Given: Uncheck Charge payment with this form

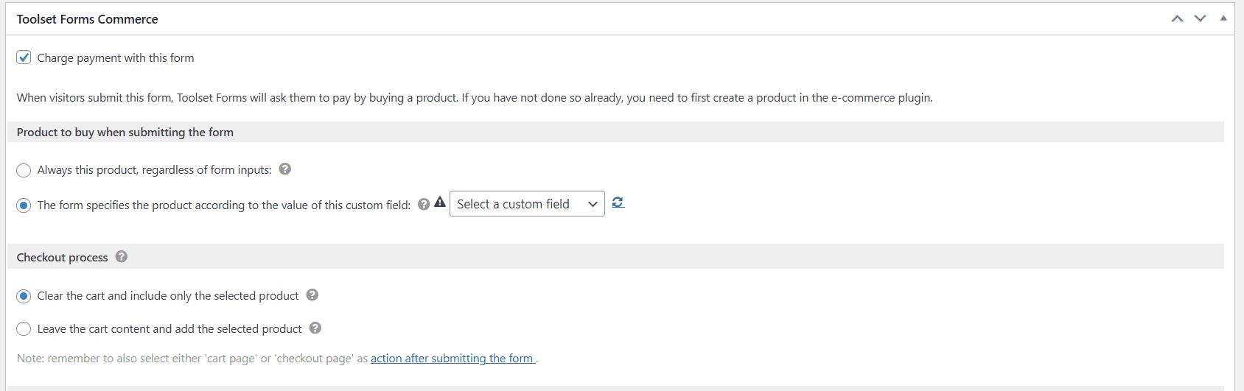Looking at the screenshot, I should (x=24, y=57).
